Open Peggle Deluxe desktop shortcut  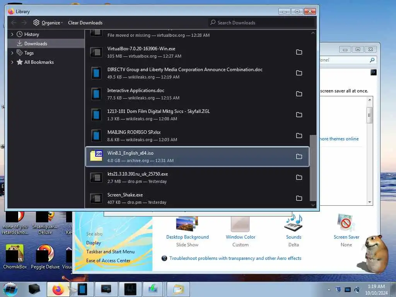[x=45, y=257]
